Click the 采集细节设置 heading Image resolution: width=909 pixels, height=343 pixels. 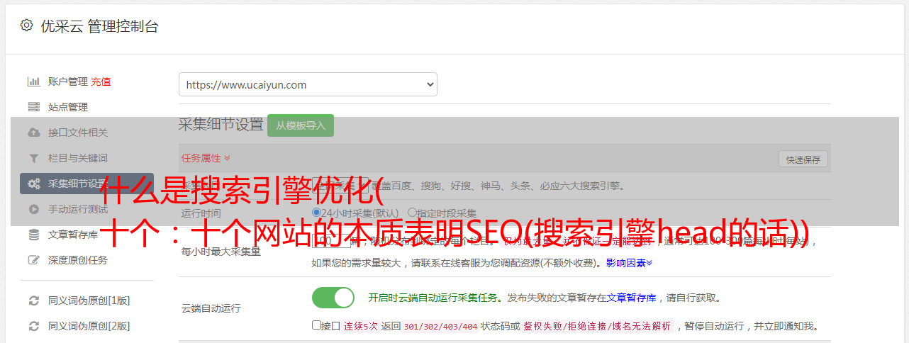click(221, 125)
